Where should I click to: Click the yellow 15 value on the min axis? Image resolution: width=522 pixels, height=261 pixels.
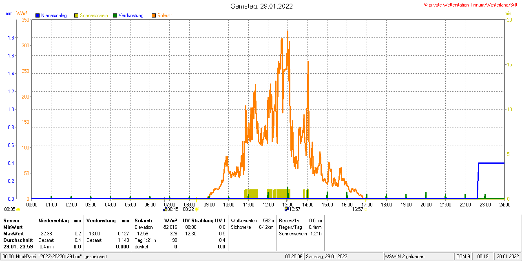[509, 65]
